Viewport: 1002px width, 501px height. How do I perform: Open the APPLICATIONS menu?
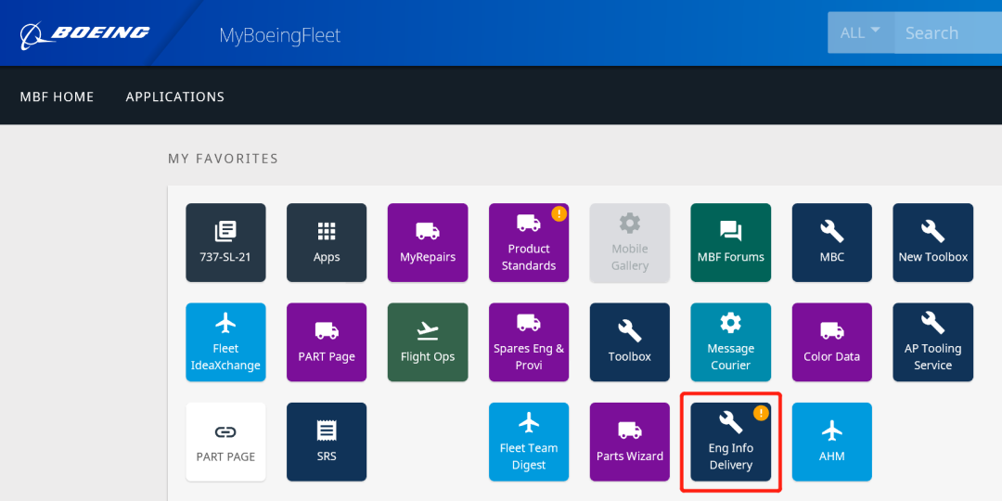[x=175, y=97]
